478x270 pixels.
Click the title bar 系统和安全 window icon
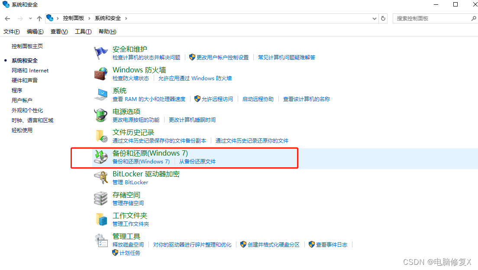point(6,5)
